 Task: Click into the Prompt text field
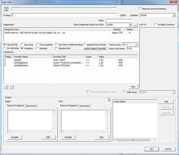click(x=64, y=15)
